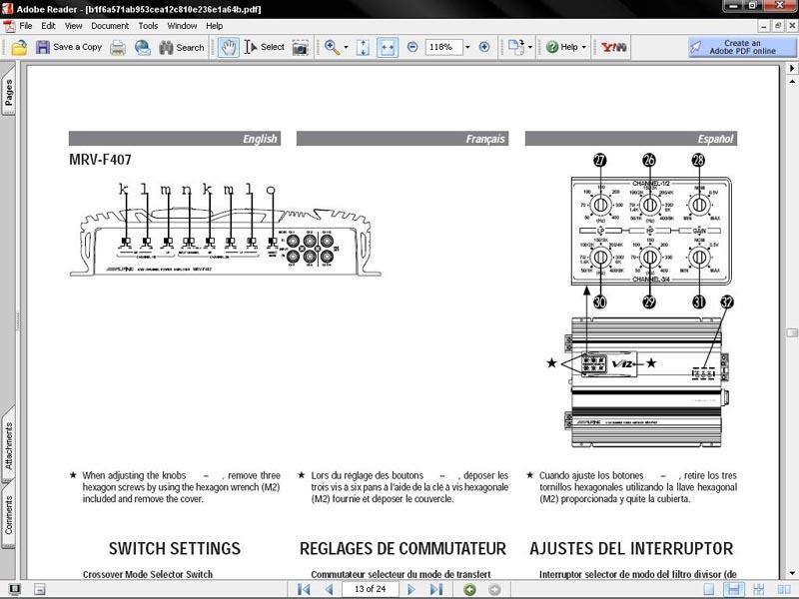Expand the Rotate view dropdown arrow
This screenshot has height=599, width=799.
[530, 47]
